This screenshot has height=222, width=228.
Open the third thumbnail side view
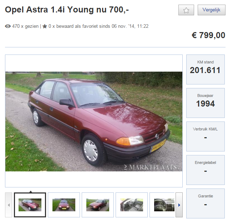coord(98,205)
